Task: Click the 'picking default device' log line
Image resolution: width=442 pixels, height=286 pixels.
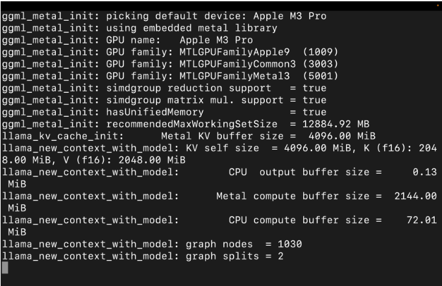Action: (164, 16)
